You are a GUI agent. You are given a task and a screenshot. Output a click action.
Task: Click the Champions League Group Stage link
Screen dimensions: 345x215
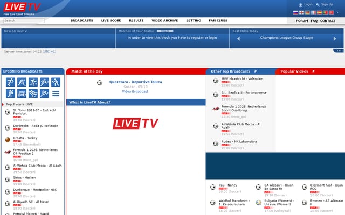tap(286, 38)
